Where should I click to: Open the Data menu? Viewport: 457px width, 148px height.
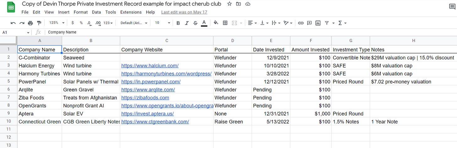(x=96, y=12)
